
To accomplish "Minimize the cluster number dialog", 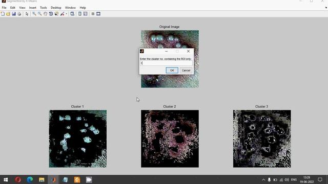I will click(166, 51).
